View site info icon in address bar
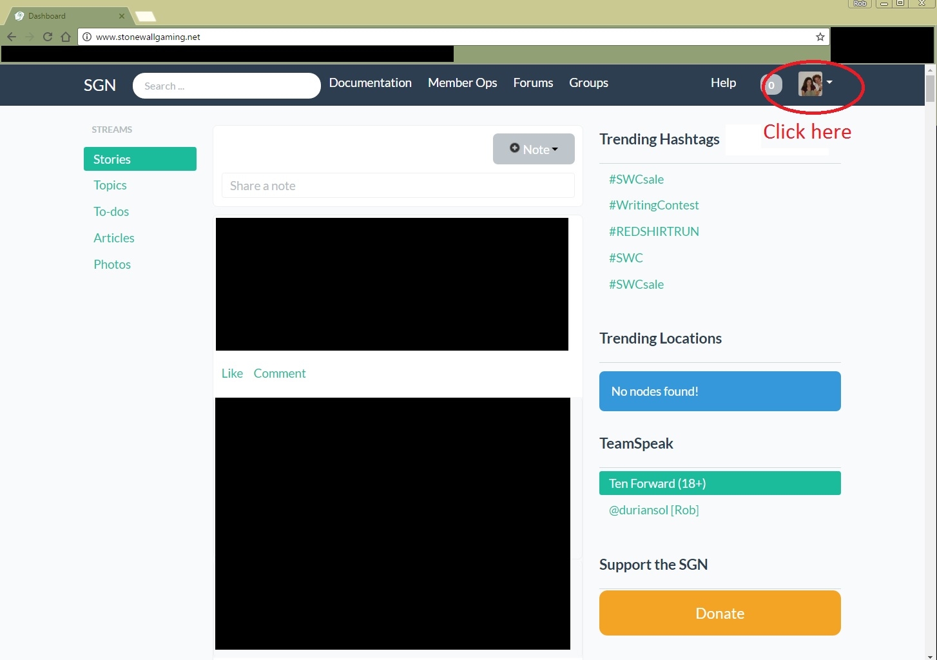Screen dimensions: 937x660 87,37
